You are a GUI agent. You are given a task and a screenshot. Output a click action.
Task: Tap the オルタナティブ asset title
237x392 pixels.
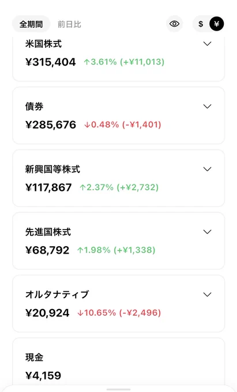pyautogui.click(x=57, y=295)
